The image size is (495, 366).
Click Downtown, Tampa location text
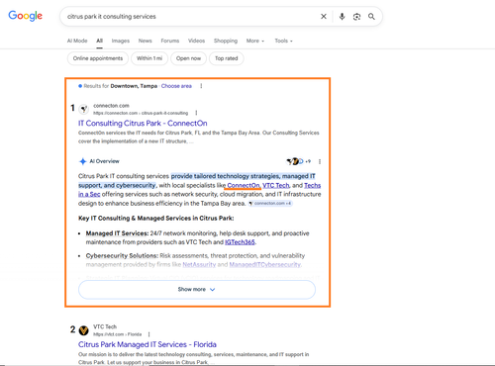134,86
